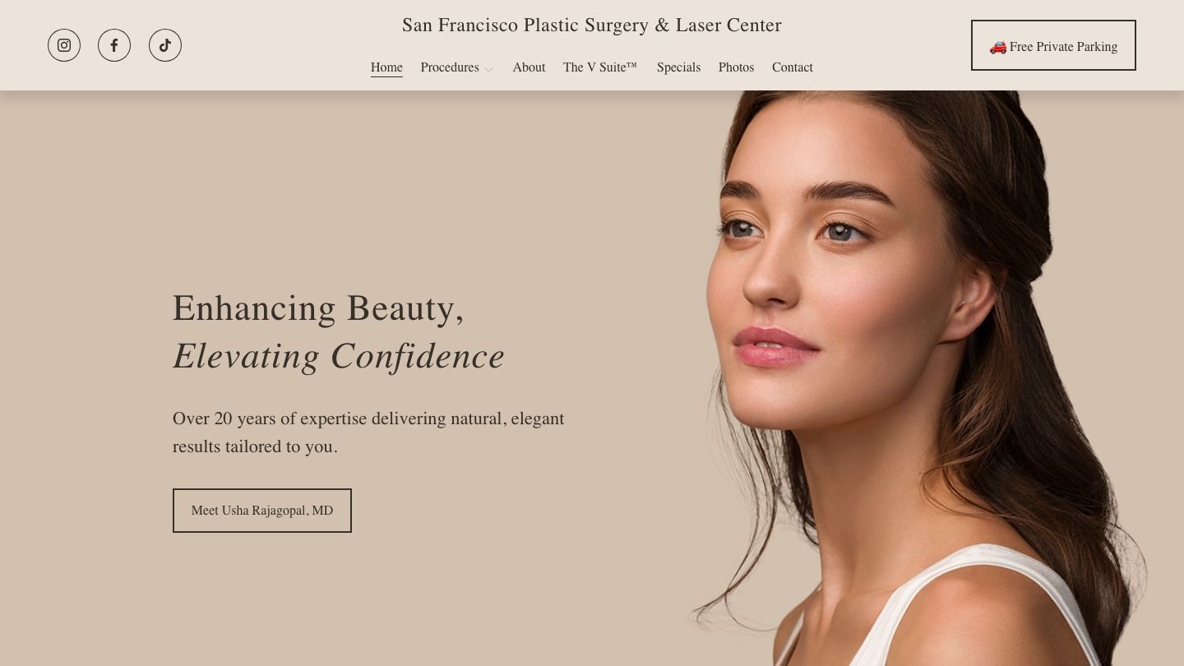This screenshot has height=666, width=1184.
Task: Click the italic Elevating Confidence text
Action: point(339,356)
